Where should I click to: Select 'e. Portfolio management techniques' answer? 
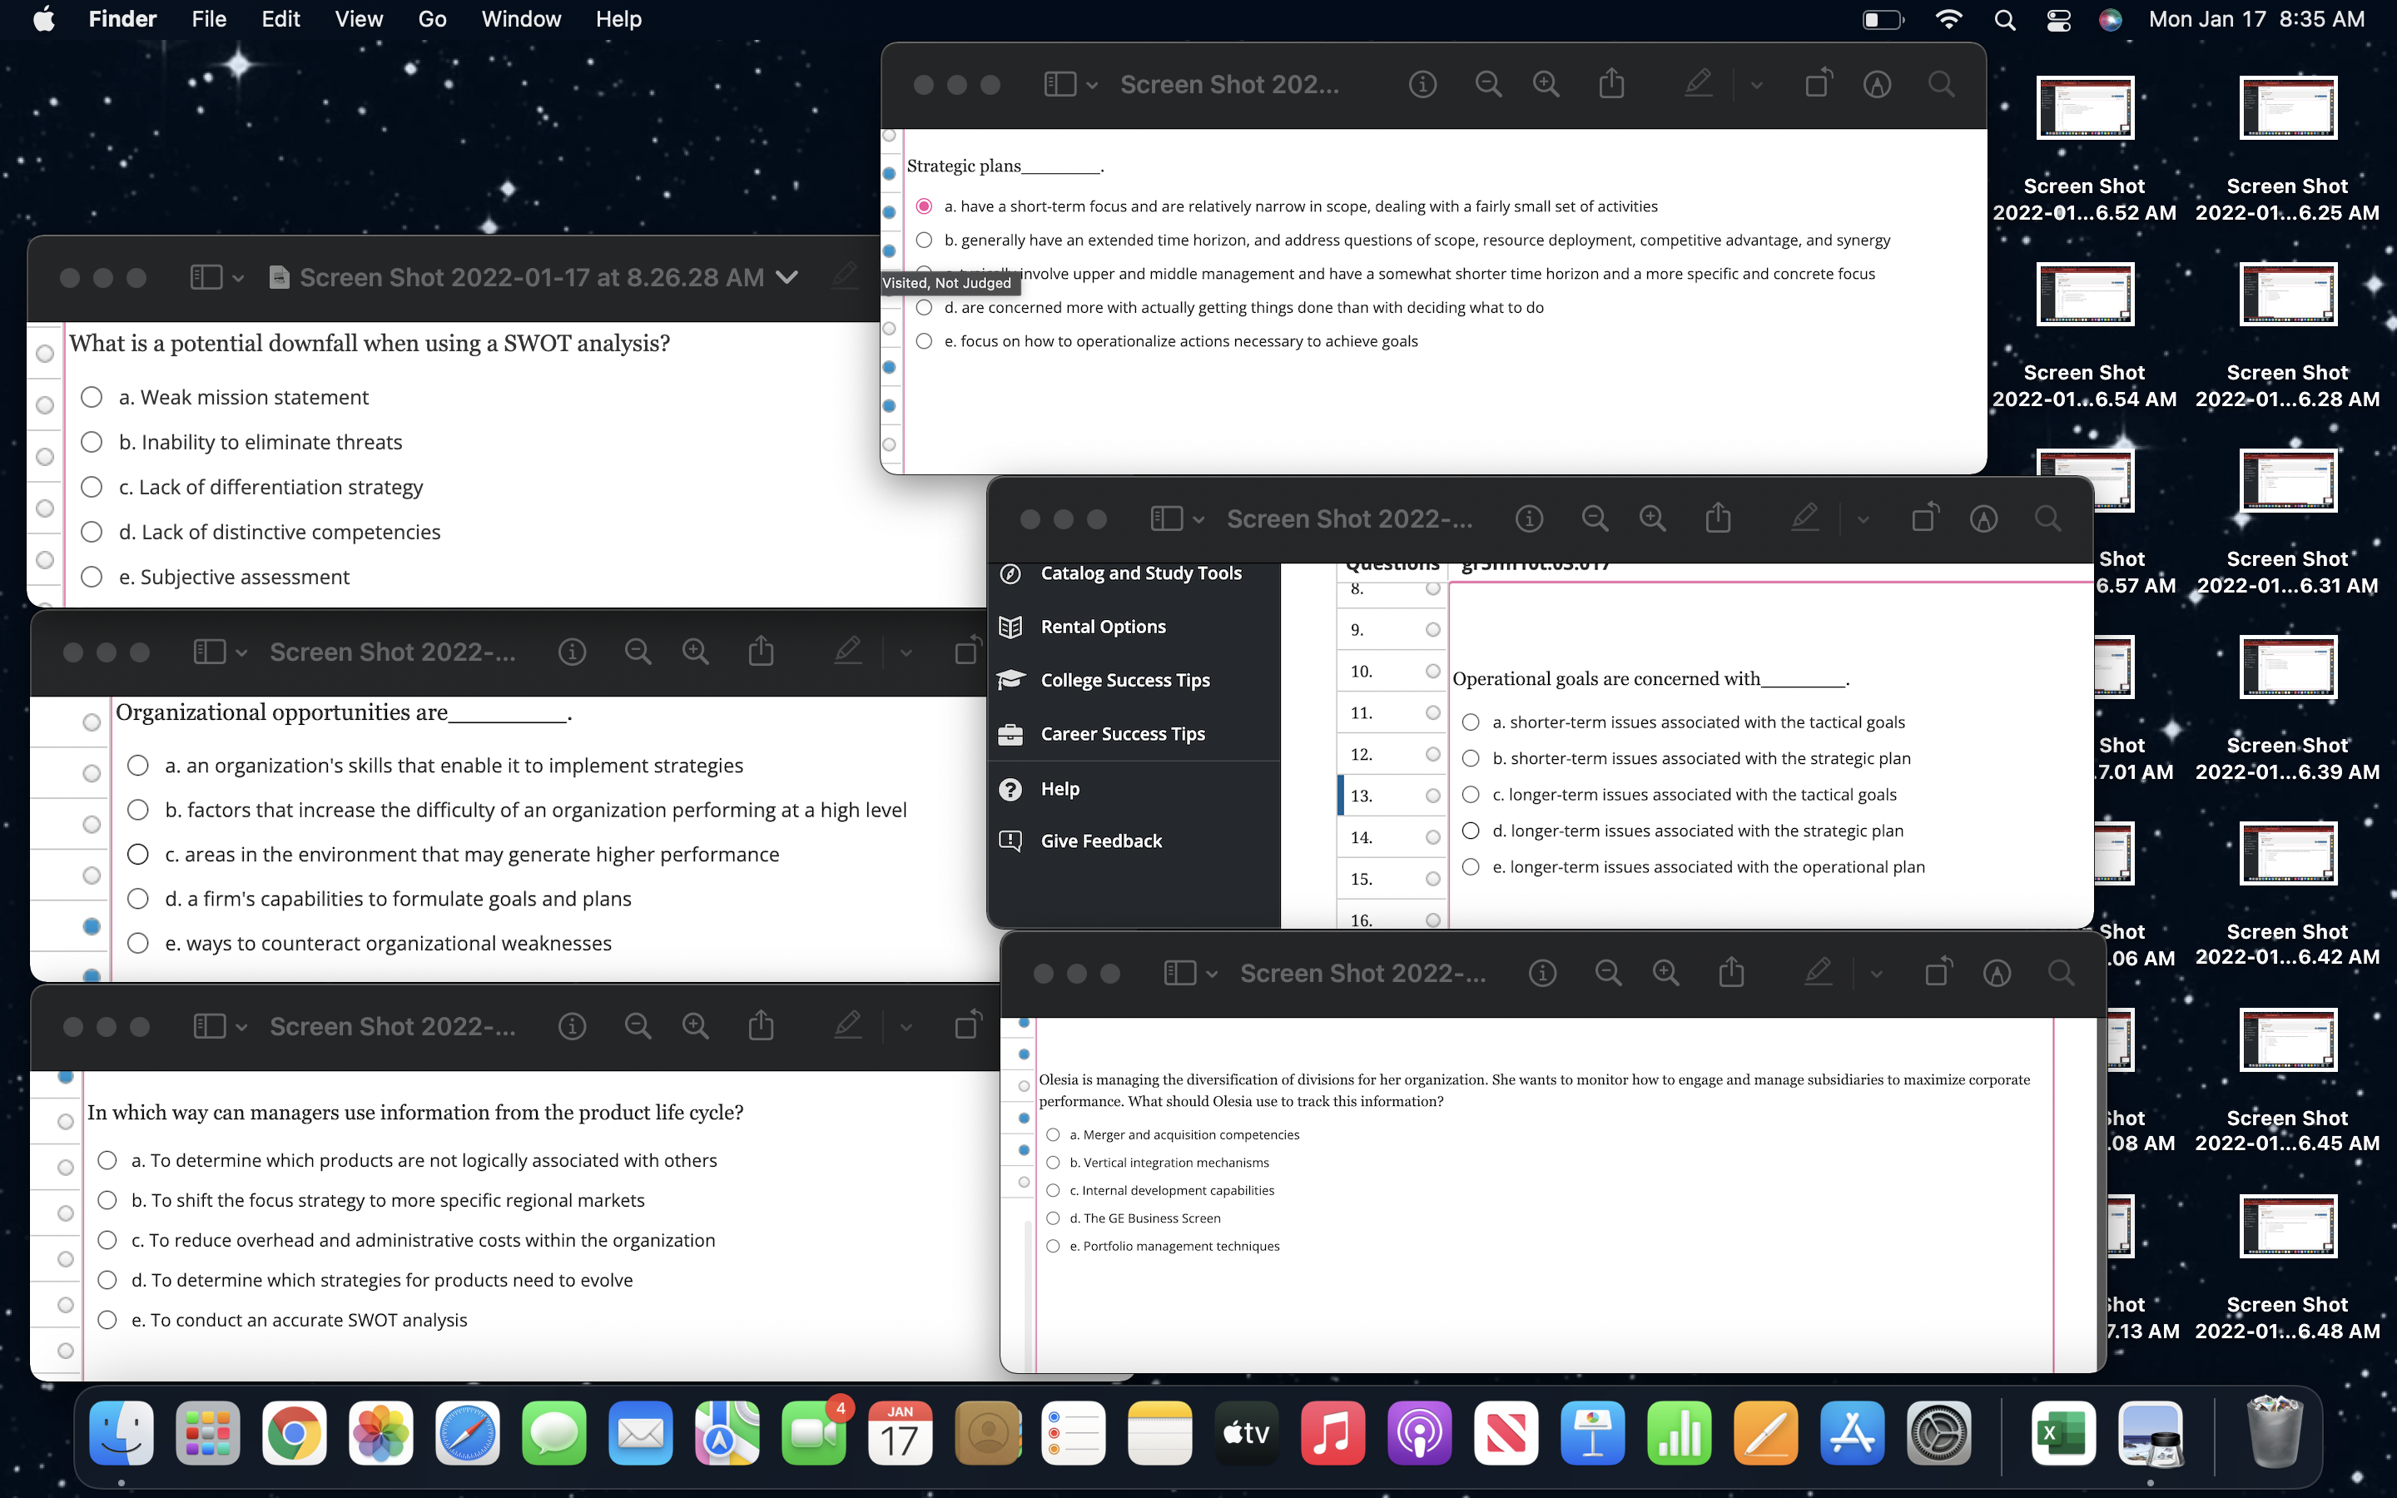click(1053, 1247)
